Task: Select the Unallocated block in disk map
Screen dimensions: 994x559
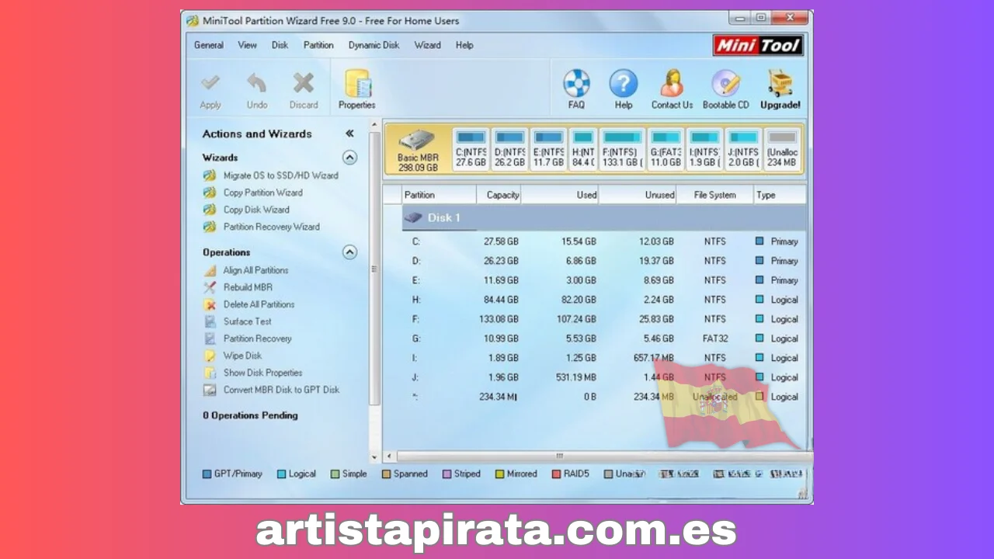Action: pos(782,149)
